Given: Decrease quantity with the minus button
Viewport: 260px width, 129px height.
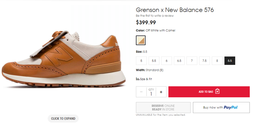Looking at the screenshot, I should (x=141, y=92).
